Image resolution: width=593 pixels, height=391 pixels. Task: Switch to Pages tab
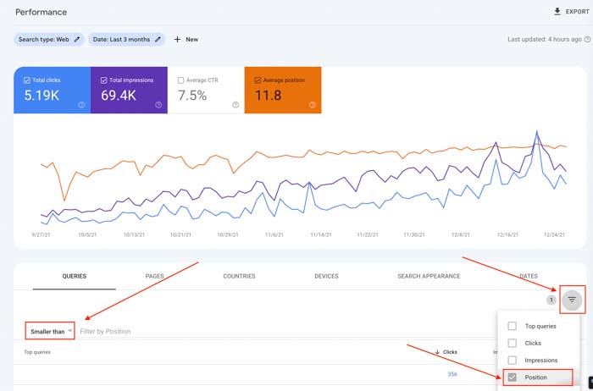point(155,276)
